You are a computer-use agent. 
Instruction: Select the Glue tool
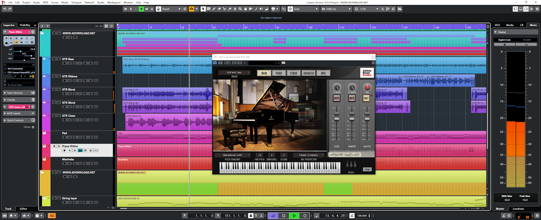click(230, 9)
